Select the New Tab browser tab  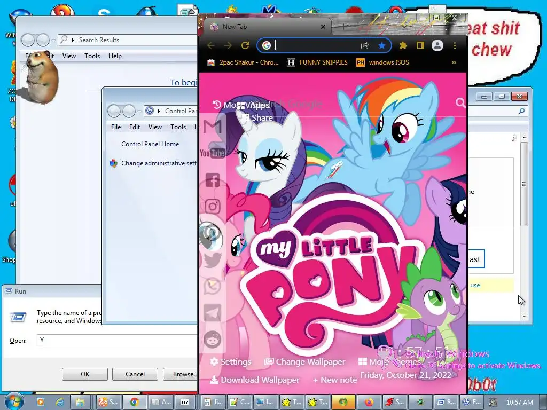(x=267, y=27)
